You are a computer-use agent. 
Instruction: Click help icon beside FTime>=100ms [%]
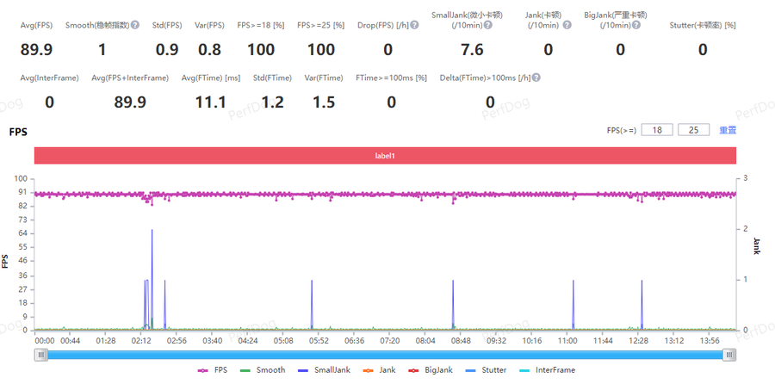click(x=433, y=78)
